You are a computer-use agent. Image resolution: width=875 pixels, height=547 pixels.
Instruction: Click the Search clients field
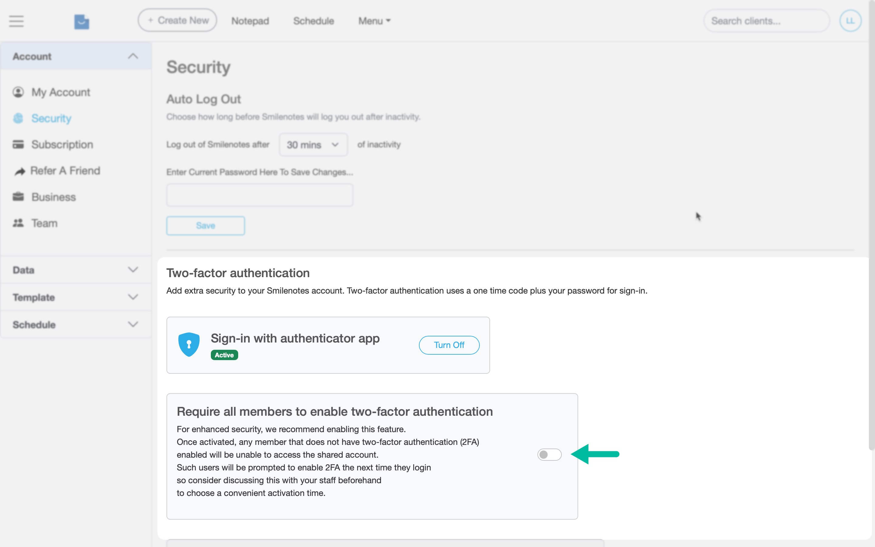point(766,21)
